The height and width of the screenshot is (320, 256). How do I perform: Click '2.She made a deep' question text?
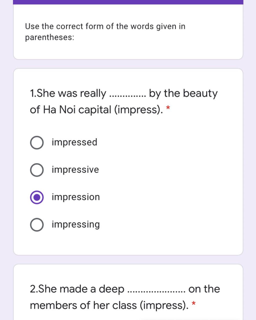click(77, 289)
